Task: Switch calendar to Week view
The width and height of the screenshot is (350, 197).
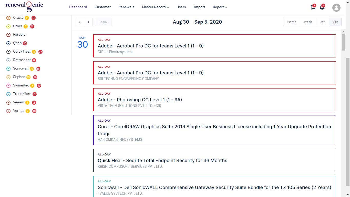Action: point(308,22)
